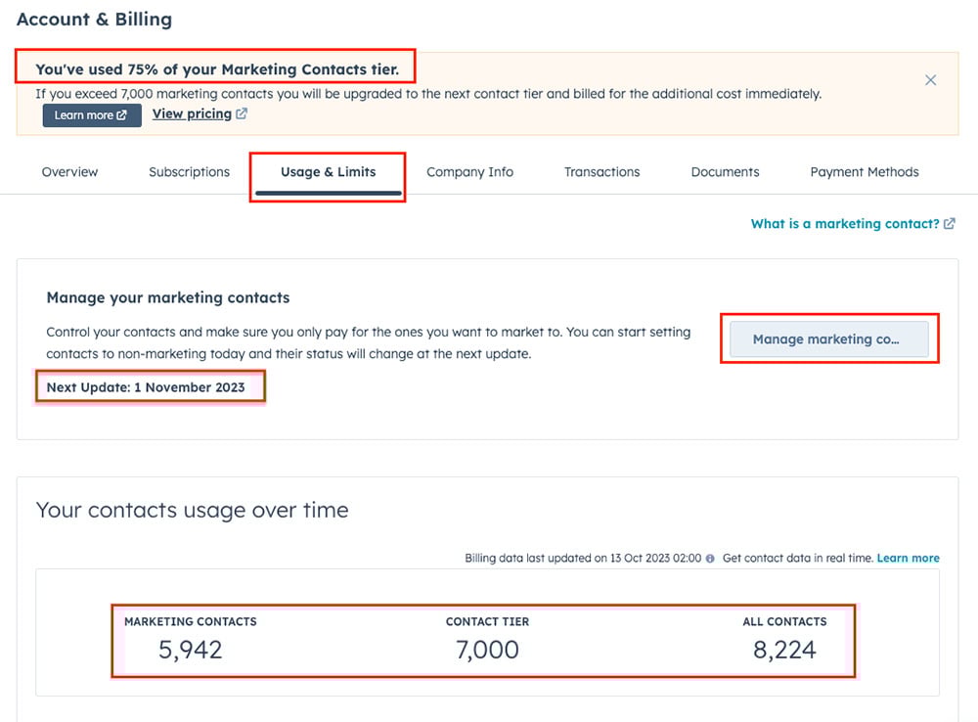Screen dimensions: 978x722
Task: Open the Payment Methods tab
Action: 864,171
